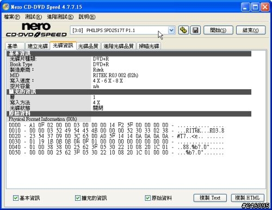Open the drive dropdown showing PHILIPS SPD2517T

pyautogui.click(x=171, y=30)
